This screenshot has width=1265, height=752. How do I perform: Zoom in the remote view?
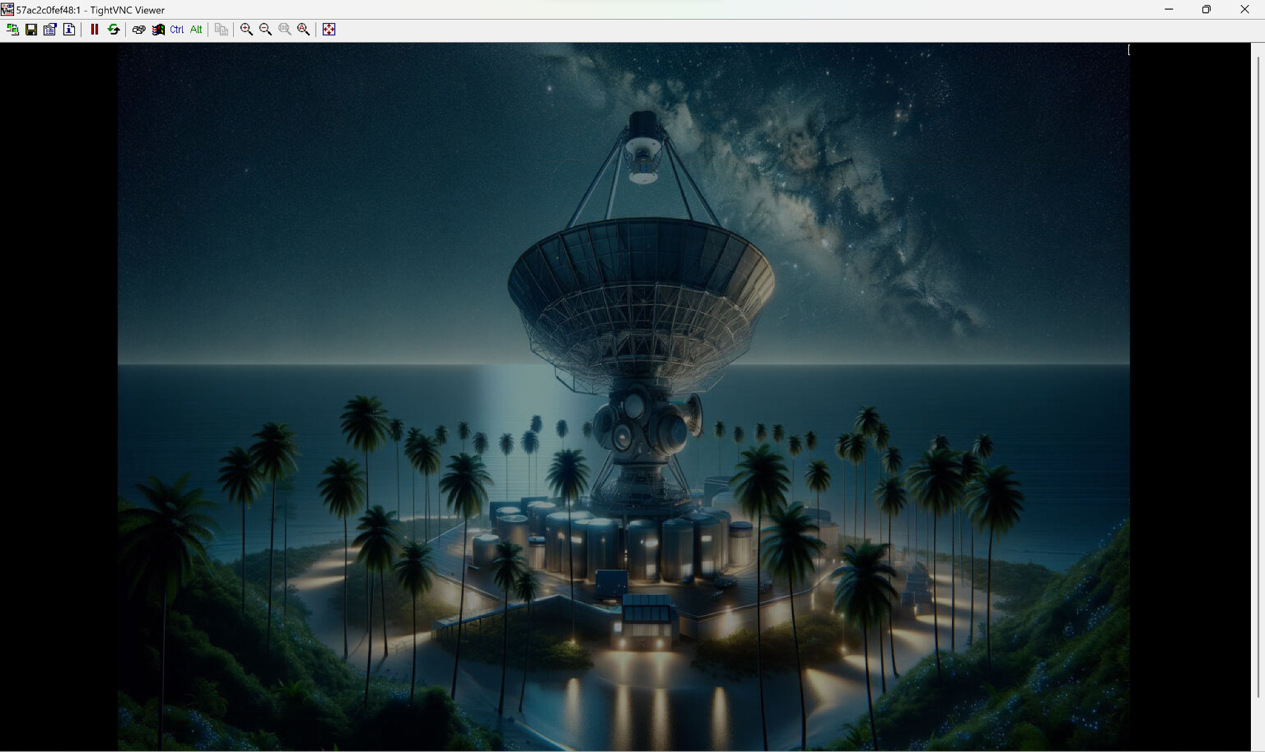[247, 29]
